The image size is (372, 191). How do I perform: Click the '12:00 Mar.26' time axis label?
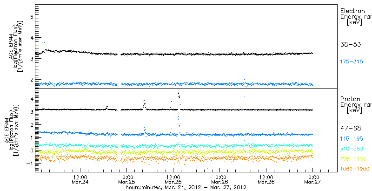266,180
